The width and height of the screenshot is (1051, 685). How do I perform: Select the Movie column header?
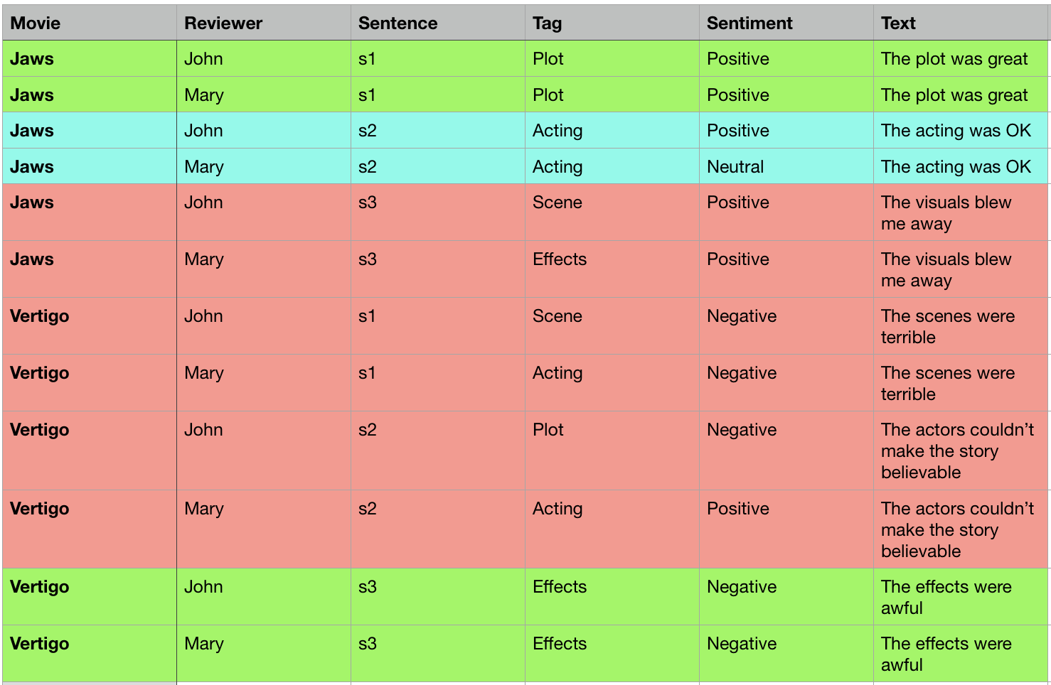pos(90,23)
